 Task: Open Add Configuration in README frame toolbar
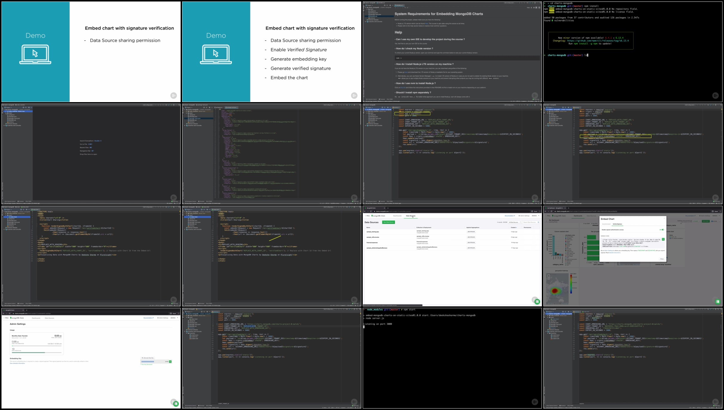click(509, 3)
